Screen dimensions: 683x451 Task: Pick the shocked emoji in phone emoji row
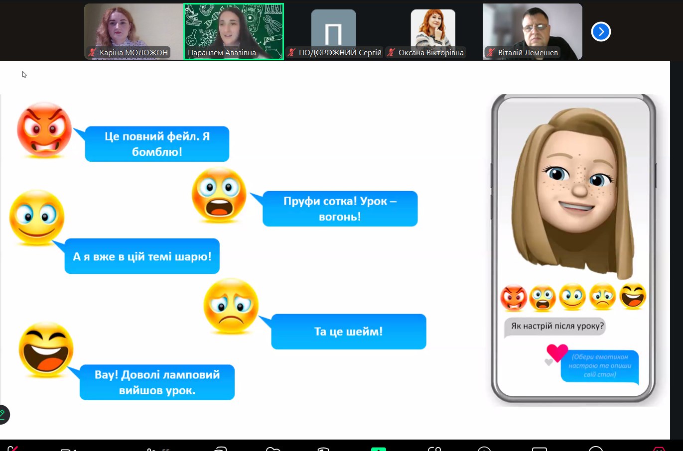click(x=543, y=298)
